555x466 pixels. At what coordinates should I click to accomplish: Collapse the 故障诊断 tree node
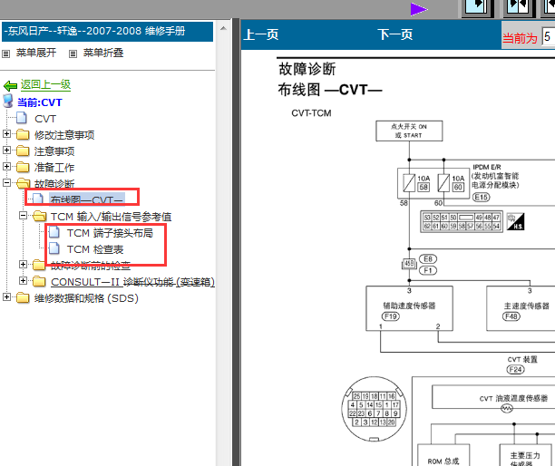[6, 182]
